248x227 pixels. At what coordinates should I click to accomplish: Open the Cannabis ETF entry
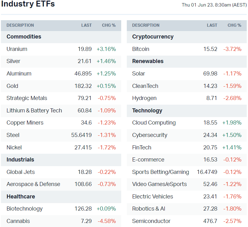click(18, 221)
